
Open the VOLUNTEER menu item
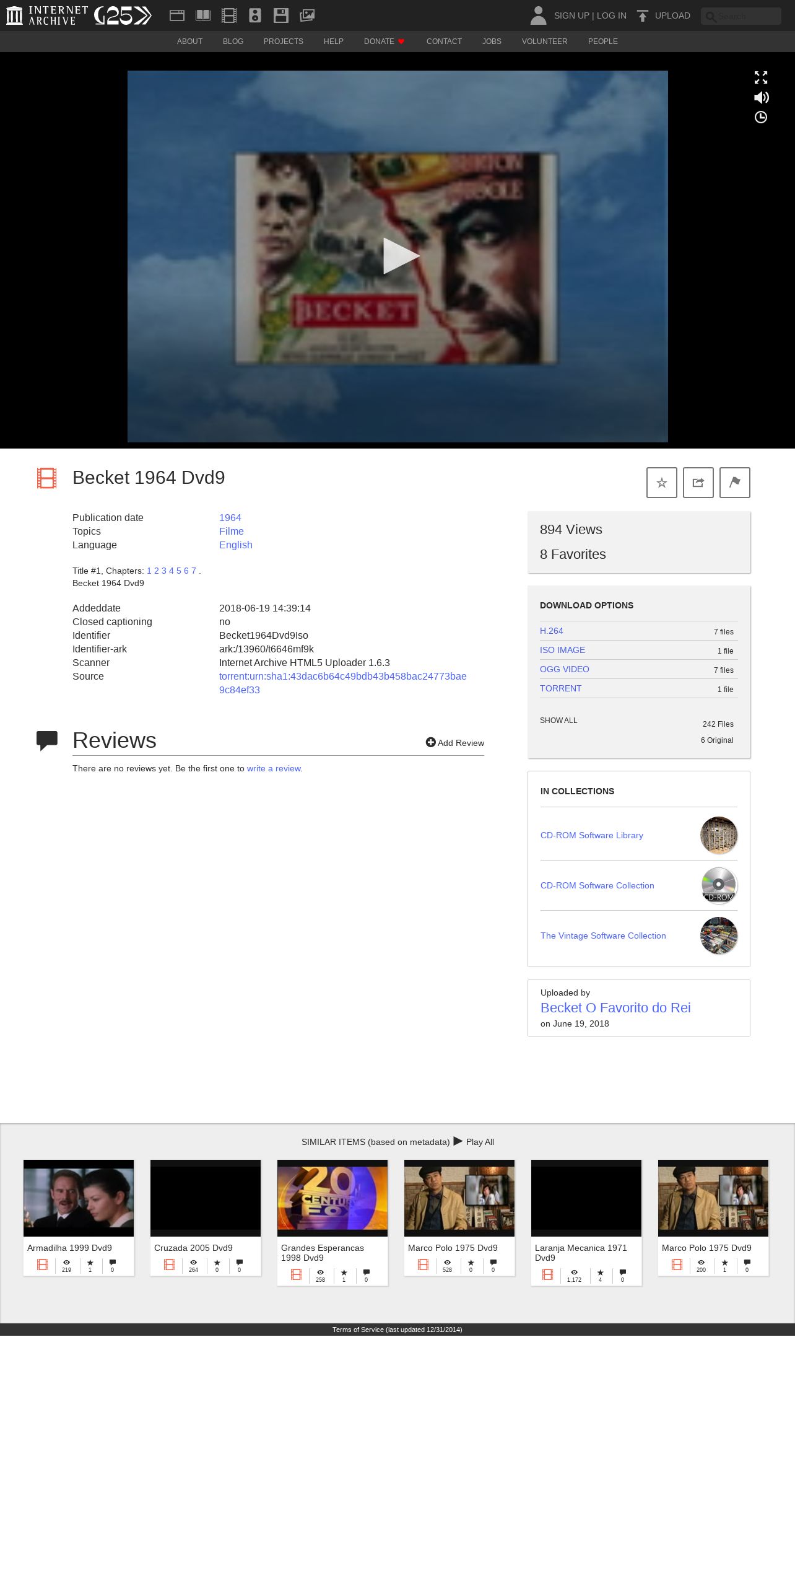(544, 42)
